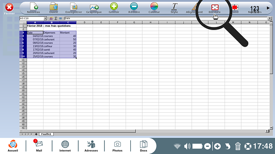The height and width of the screenshot is (154, 275).
Task: Go to last sheet tab arrow
Action: (x=32, y=134)
